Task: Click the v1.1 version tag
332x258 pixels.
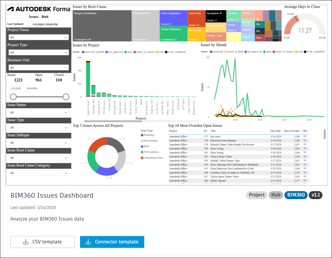Action: click(x=315, y=195)
